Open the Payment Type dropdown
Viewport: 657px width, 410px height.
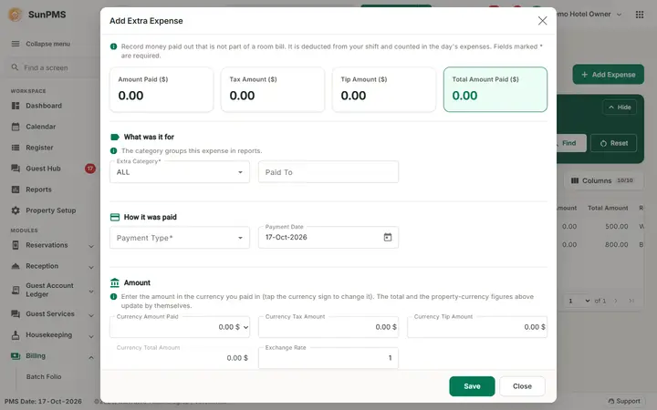pos(180,238)
